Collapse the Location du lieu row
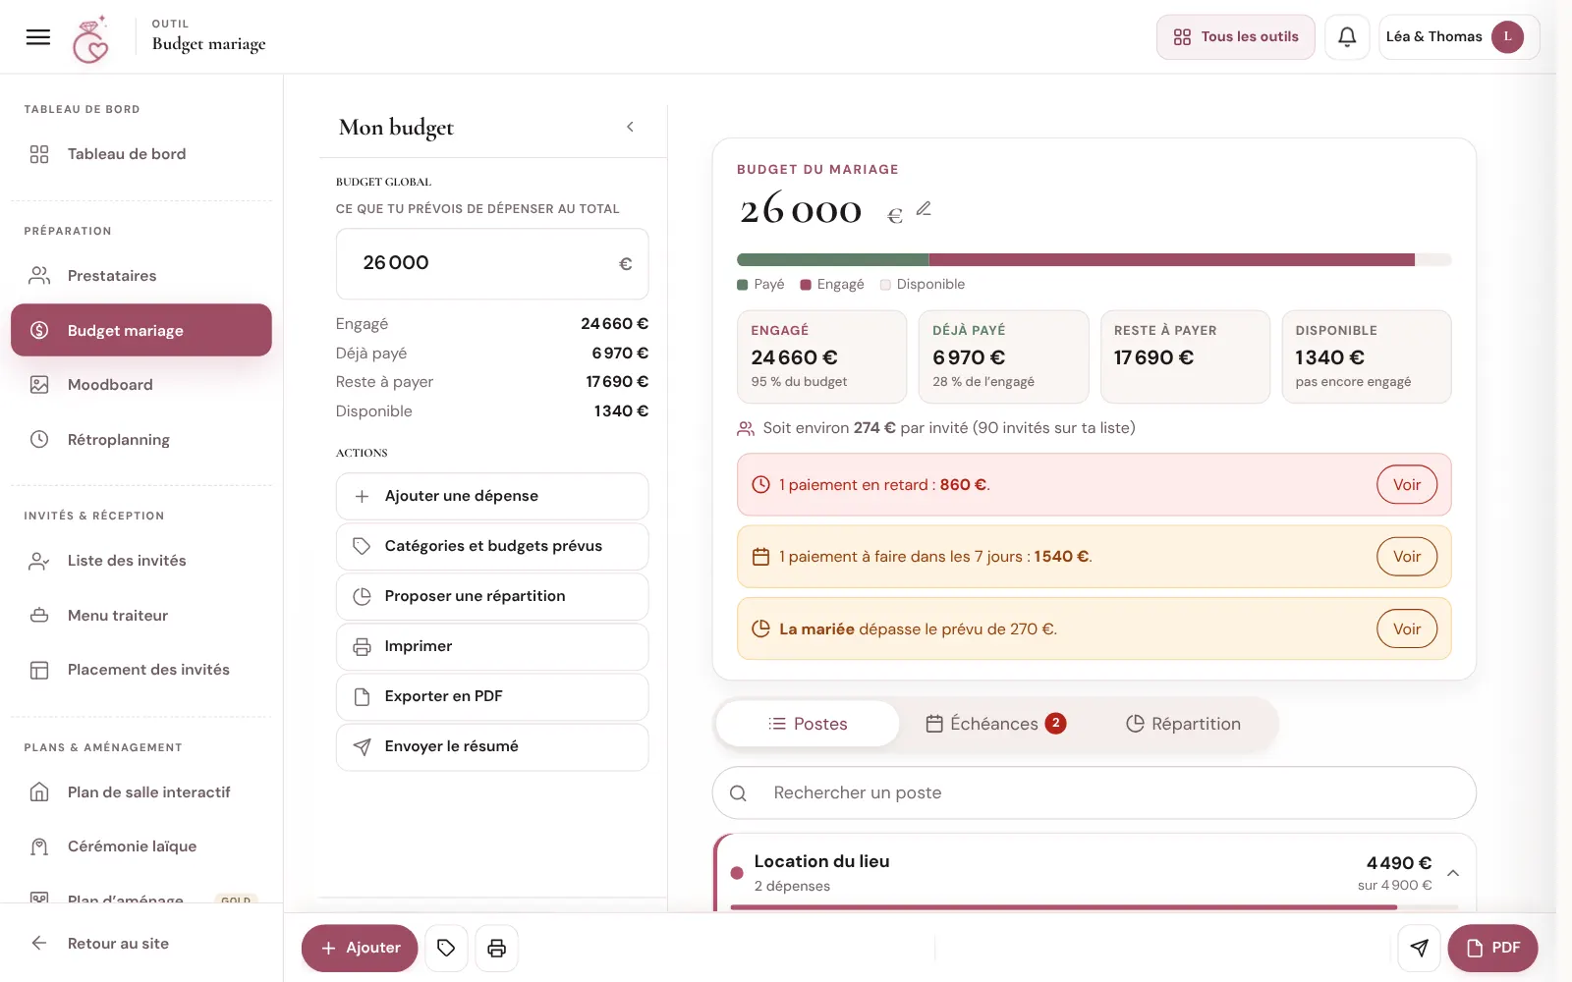The width and height of the screenshot is (1572, 982). coord(1453,873)
